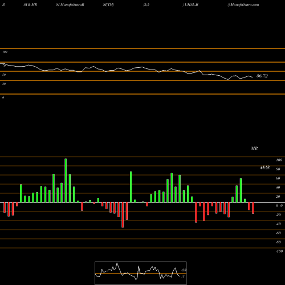Click the -100 label on MR axis

click(279, 251)
